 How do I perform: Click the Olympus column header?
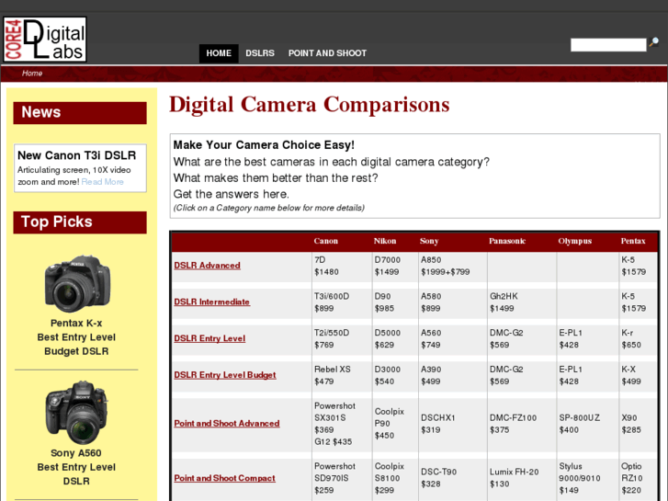pyautogui.click(x=574, y=242)
